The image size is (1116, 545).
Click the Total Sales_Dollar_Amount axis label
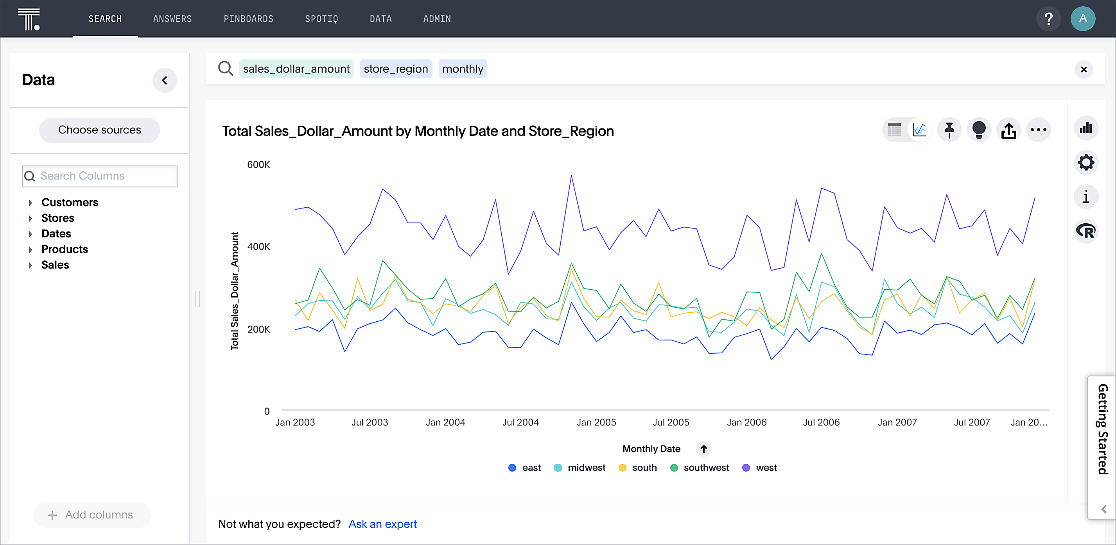(x=234, y=291)
